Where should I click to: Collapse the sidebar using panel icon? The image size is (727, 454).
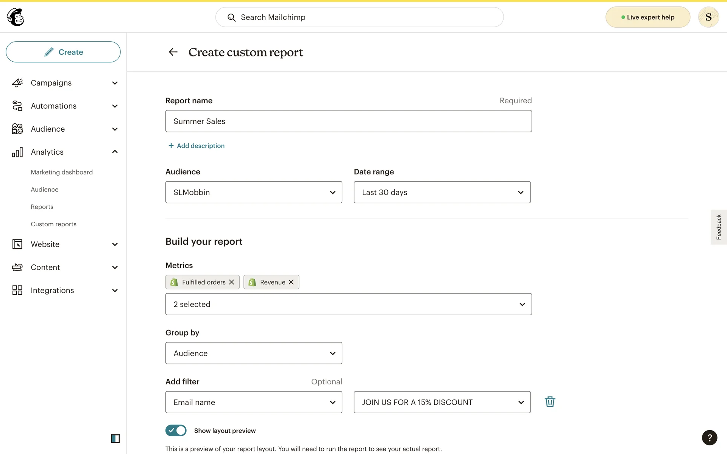(x=115, y=438)
